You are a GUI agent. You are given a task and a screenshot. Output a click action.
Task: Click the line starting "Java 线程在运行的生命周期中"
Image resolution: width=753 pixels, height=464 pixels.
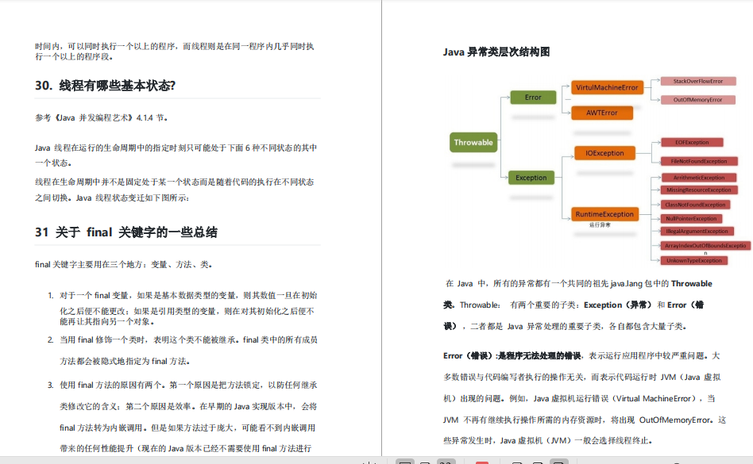tap(176, 148)
